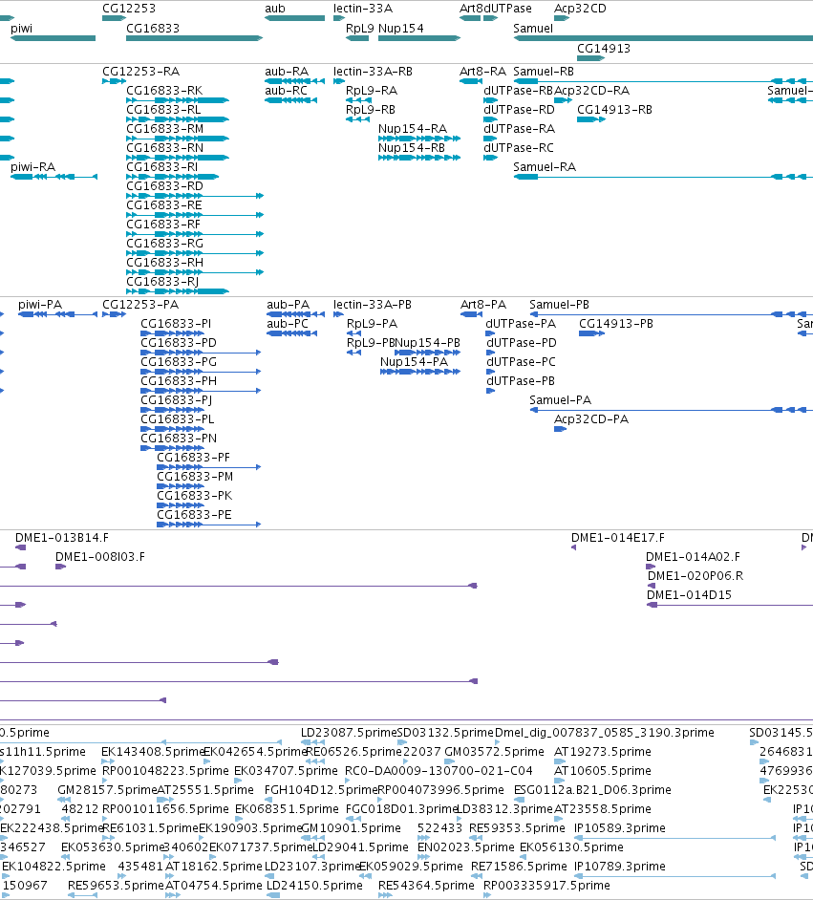The image size is (813, 900).
Task: Click EST RC0-DA0009-130700-021-C04
Action: pyautogui.click(x=439, y=770)
